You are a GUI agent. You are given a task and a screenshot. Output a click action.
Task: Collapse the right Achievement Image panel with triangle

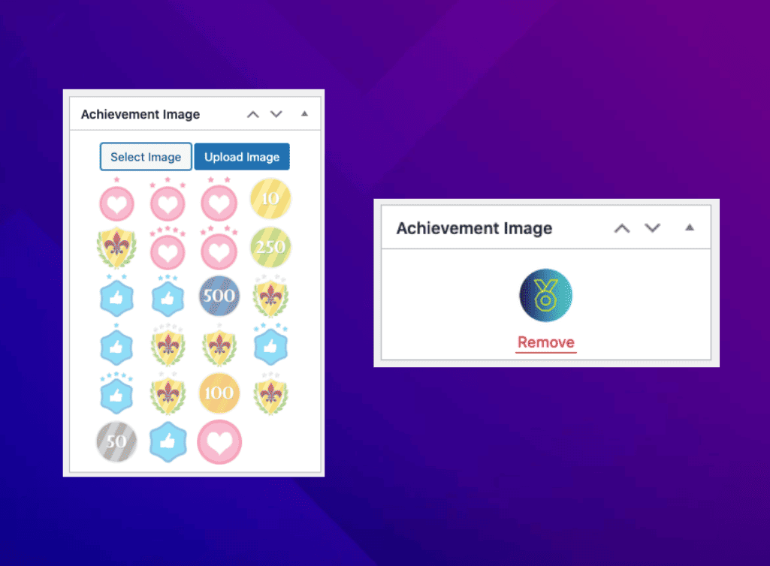point(690,227)
